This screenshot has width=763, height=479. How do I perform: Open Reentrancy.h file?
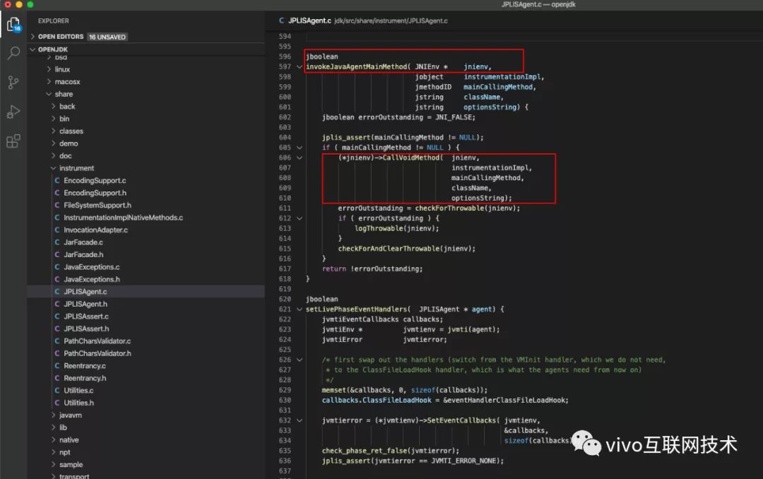click(85, 378)
